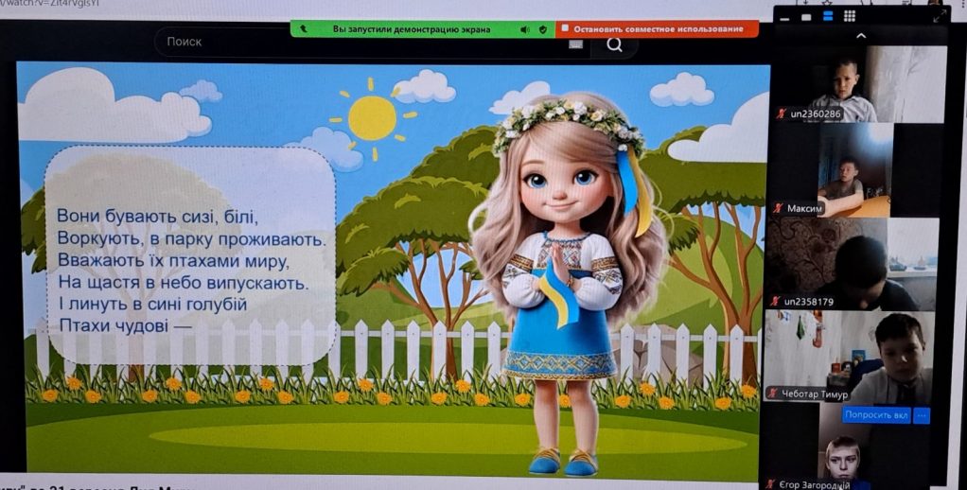Open more options menu beside Попросить вкл
This screenshot has width=967, height=490.
(x=922, y=415)
